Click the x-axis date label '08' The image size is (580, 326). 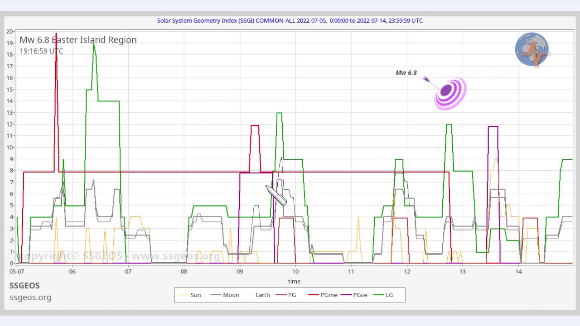click(x=184, y=271)
